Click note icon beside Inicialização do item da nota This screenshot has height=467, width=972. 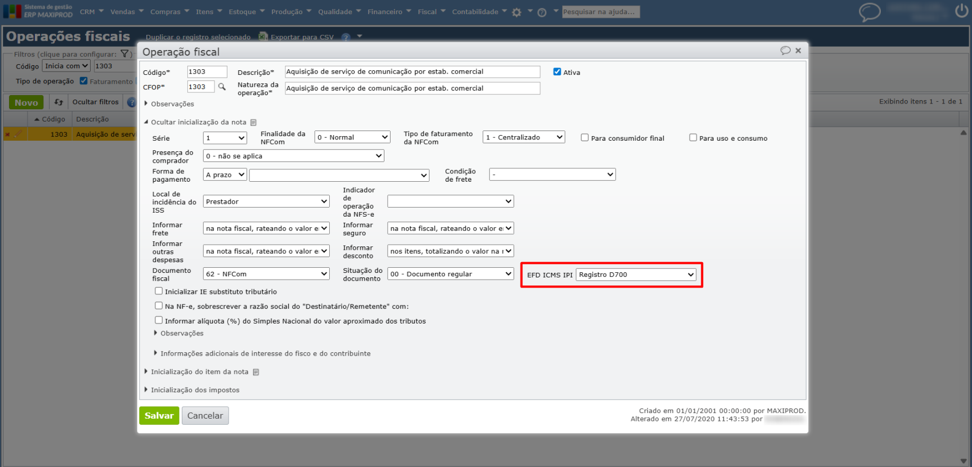(x=256, y=372)
